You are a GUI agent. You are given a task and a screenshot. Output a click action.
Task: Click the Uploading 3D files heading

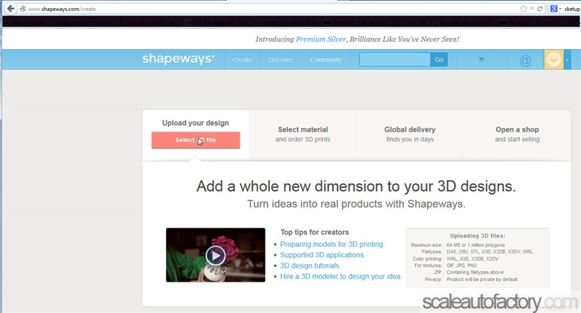coord(478,236)
